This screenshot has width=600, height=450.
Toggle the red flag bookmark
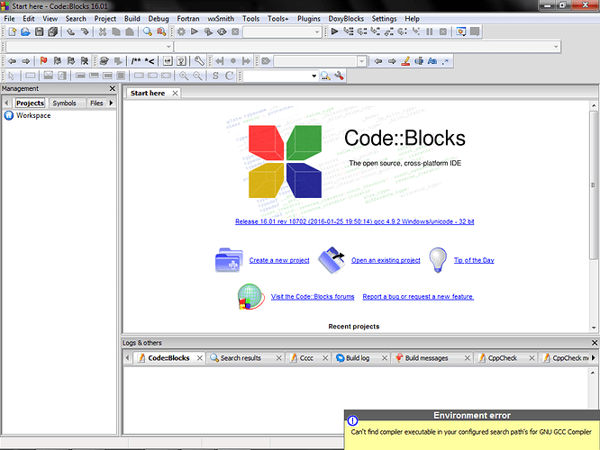[43, 61]
